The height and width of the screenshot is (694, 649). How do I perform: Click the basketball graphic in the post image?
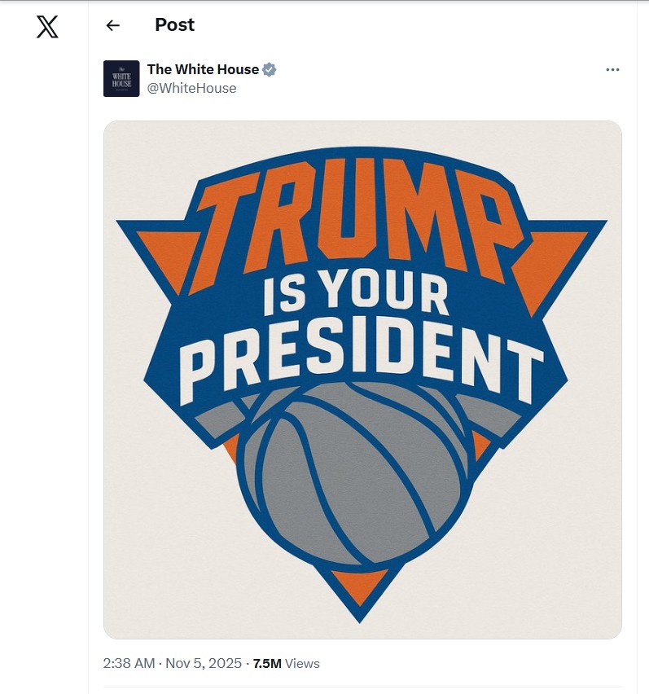click(x=354, y=472)
